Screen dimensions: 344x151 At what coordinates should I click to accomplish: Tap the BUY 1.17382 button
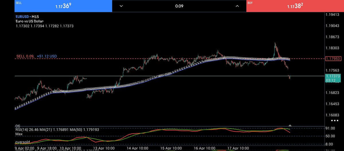[295, 6]
